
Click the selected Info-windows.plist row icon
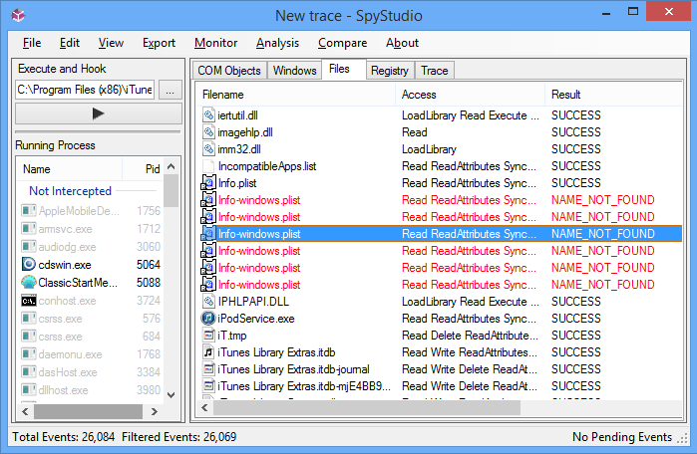click(208, 233)
